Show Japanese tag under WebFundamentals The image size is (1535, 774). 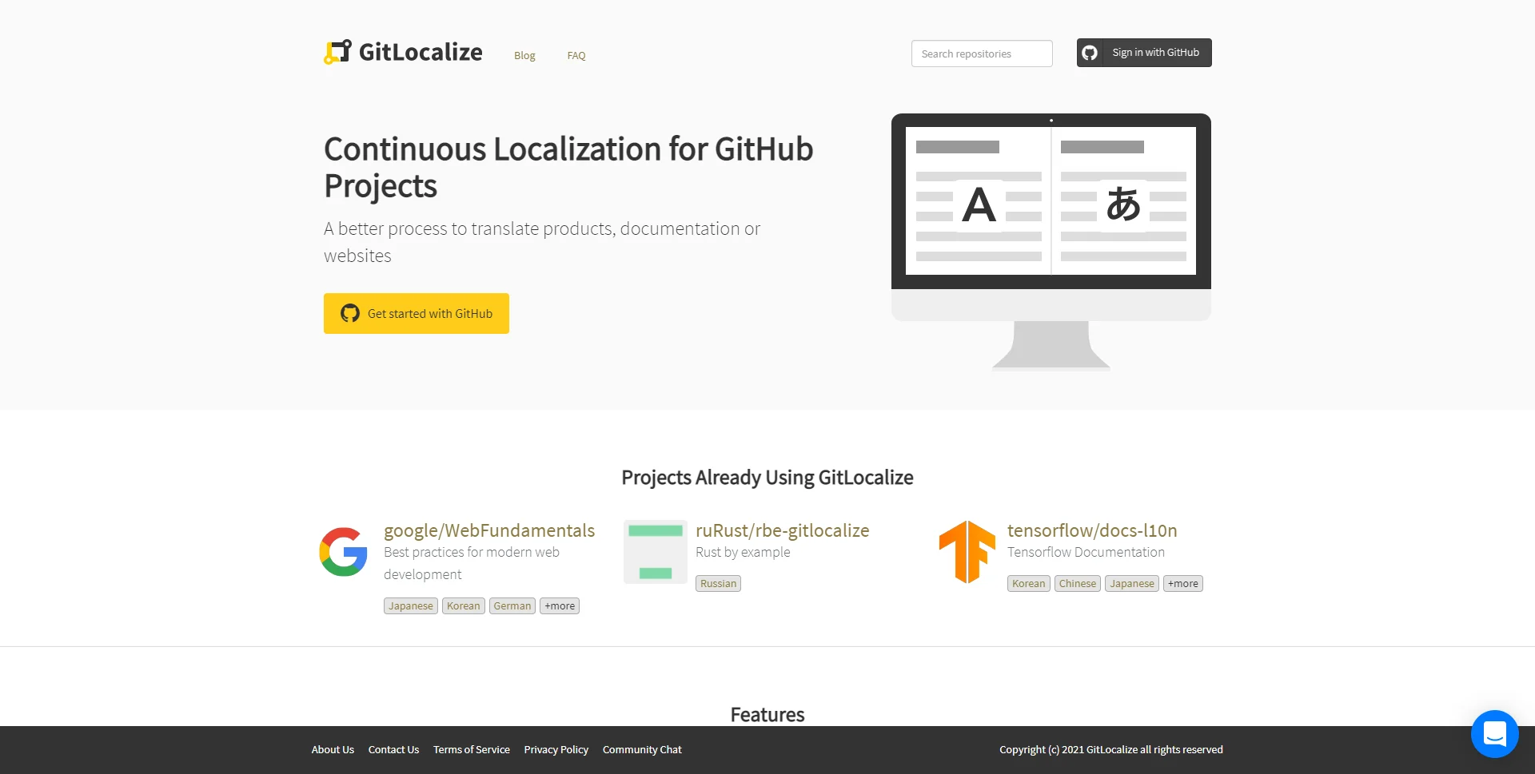point(410,605)
